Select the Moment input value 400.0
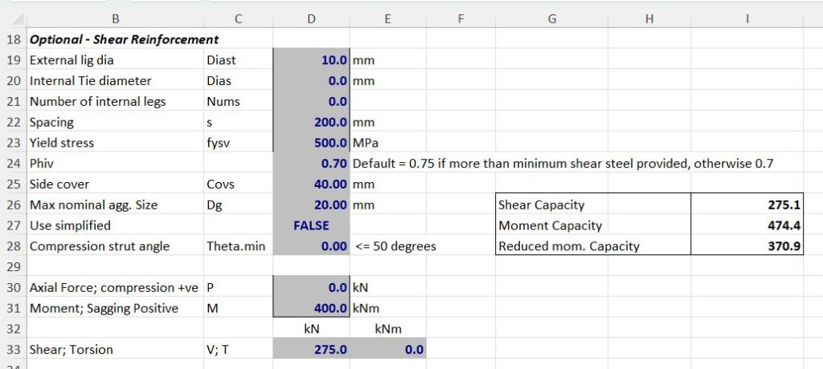Screen dimensions: 823x369 311,308
